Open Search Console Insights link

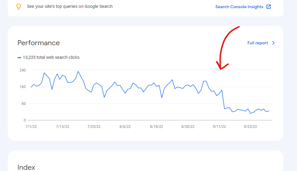tap(239, 7)
